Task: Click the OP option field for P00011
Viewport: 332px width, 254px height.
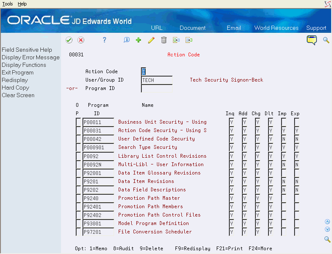Action: [78, 122]
